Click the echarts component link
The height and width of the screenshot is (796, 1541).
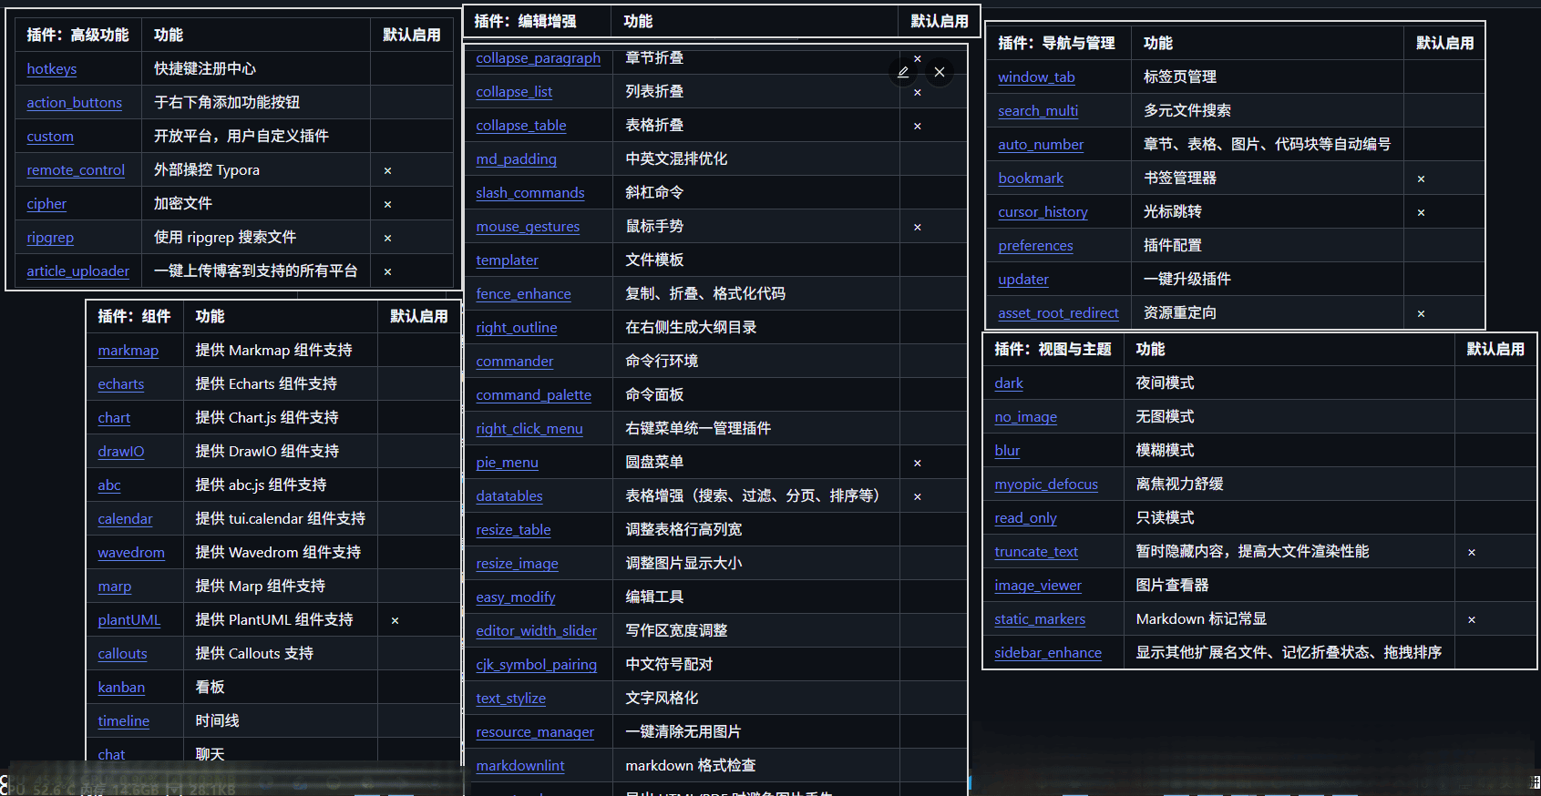tap(121, 384)
